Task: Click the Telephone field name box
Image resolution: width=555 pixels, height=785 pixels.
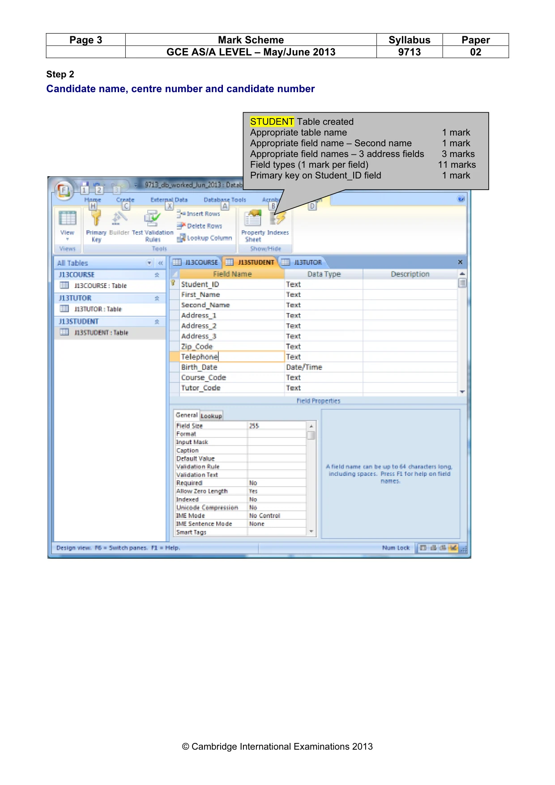Action: [x=232, y=356]
